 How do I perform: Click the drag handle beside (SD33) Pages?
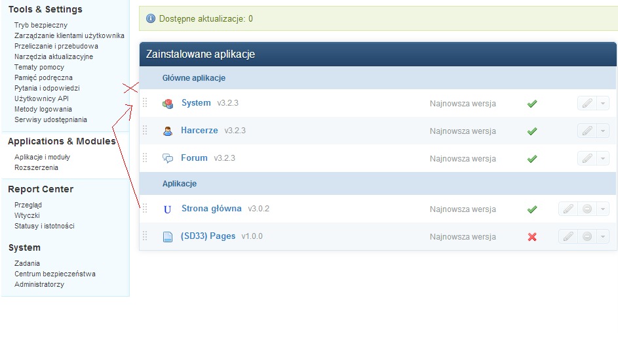[x=145, y=236]
